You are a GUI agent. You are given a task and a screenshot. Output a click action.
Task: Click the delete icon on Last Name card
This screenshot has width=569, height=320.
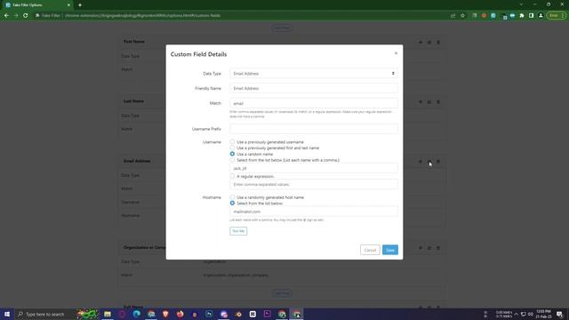(x=438, y=102)
